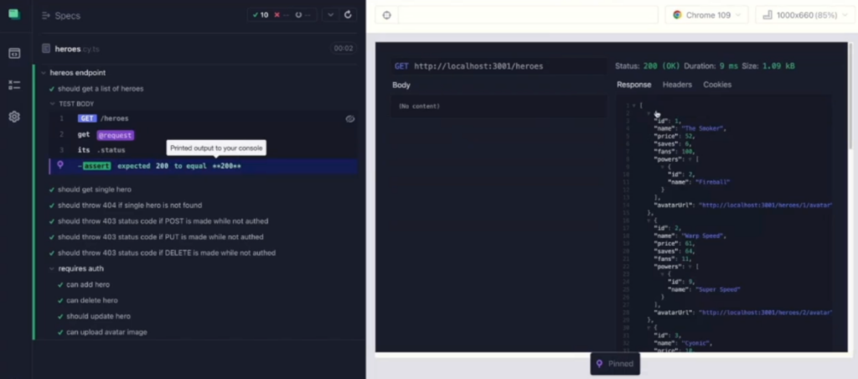
Task: Open the heroes.cy.ts spec file link
Action: tap(73, 49)
